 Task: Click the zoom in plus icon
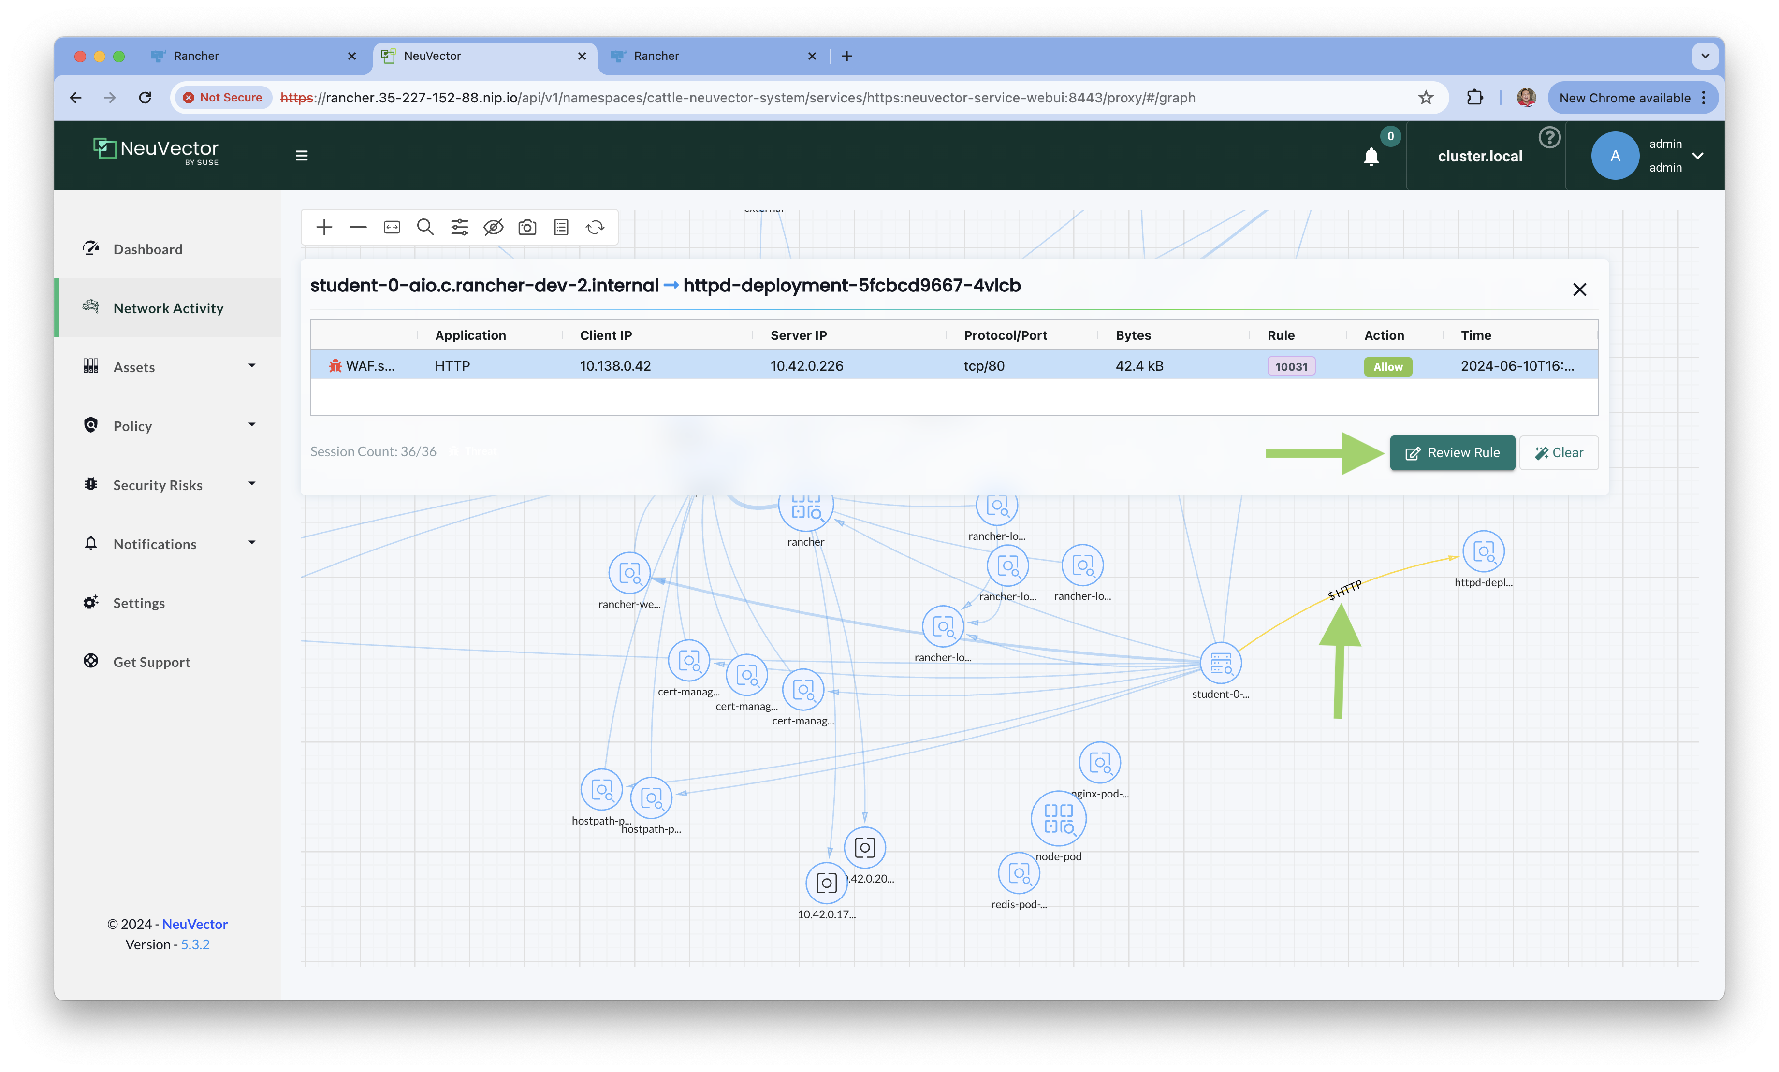pos(324,227)
